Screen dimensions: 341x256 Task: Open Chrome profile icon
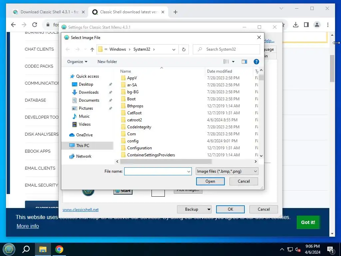point(317,25)
